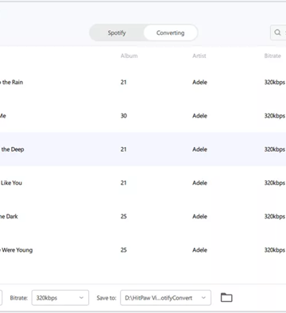Click 320kbps in 'the Deep' row

pyautogui.click(x=275, y=149)
